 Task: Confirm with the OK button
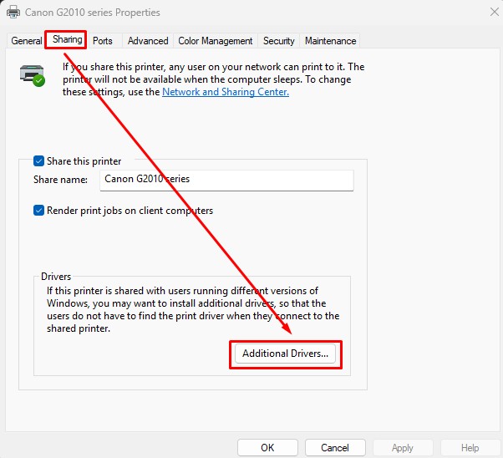(267, 448)
